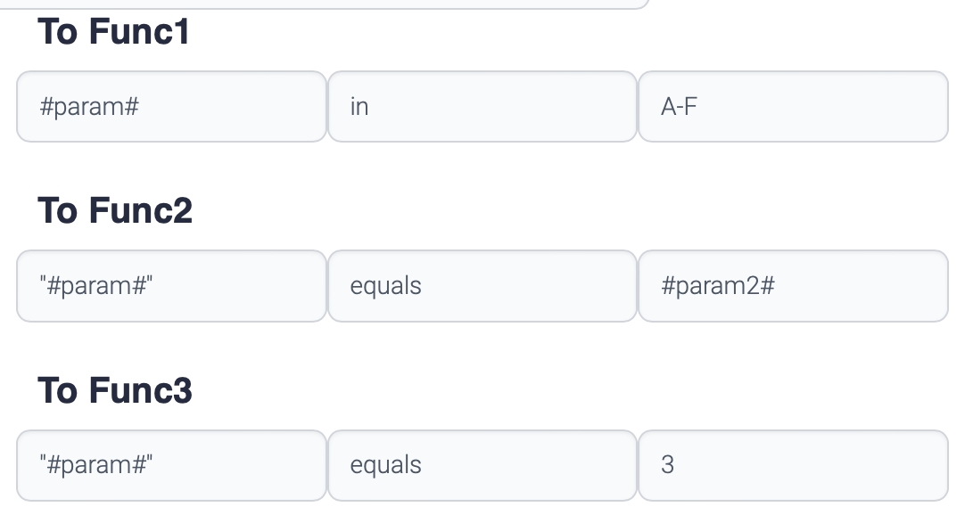Open the 'equals' operator under To Func3
Screen dimensions: 965x515
(x=482, y=465)
